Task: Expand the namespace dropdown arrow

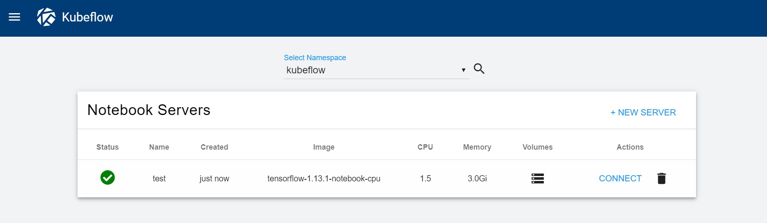Action: coord(463,70)
